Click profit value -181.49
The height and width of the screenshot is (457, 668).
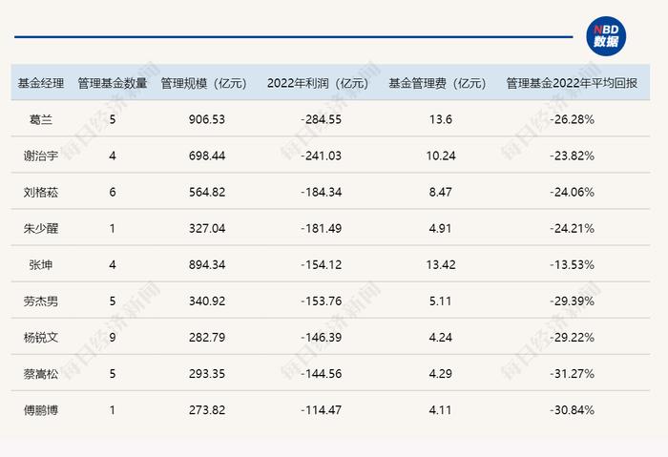(322, 229)
